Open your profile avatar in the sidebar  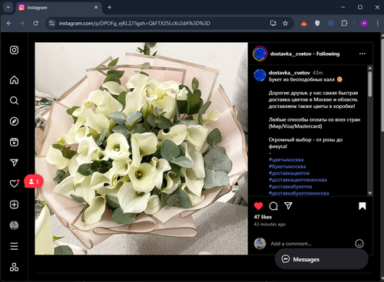point(14,225)
